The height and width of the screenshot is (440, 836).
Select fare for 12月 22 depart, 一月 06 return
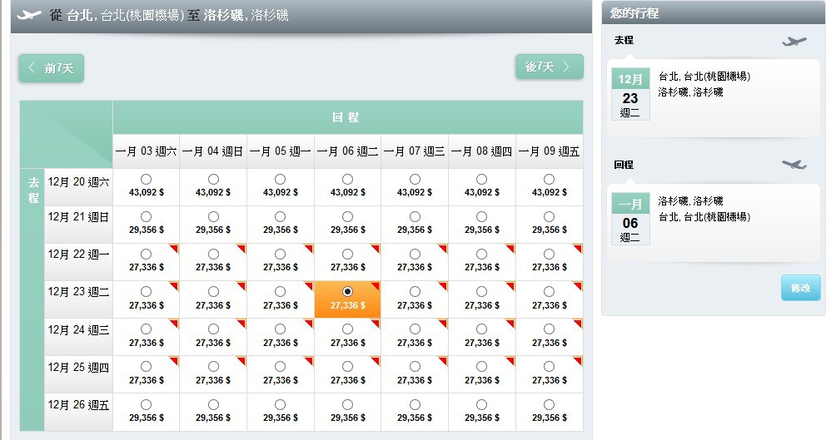(x=347, y=254)
